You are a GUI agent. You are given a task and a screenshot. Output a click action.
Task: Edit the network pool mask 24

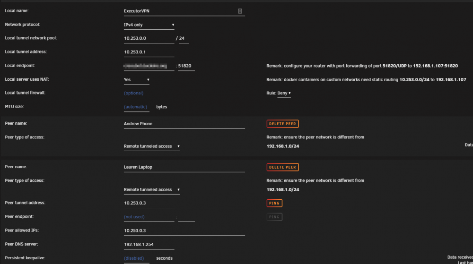point(184,38)
